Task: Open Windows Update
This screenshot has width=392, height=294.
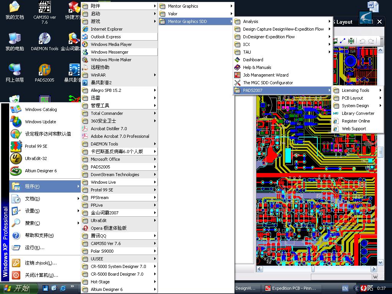Action: 45,122
